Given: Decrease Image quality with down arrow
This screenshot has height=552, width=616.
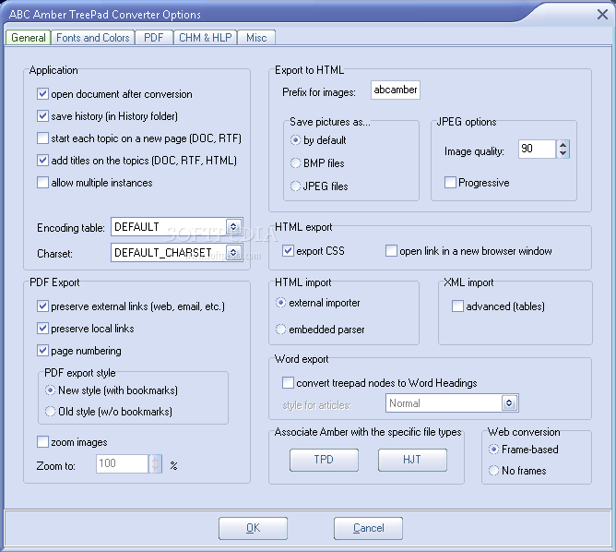Looking at the screenshot, I should [563, 153].
